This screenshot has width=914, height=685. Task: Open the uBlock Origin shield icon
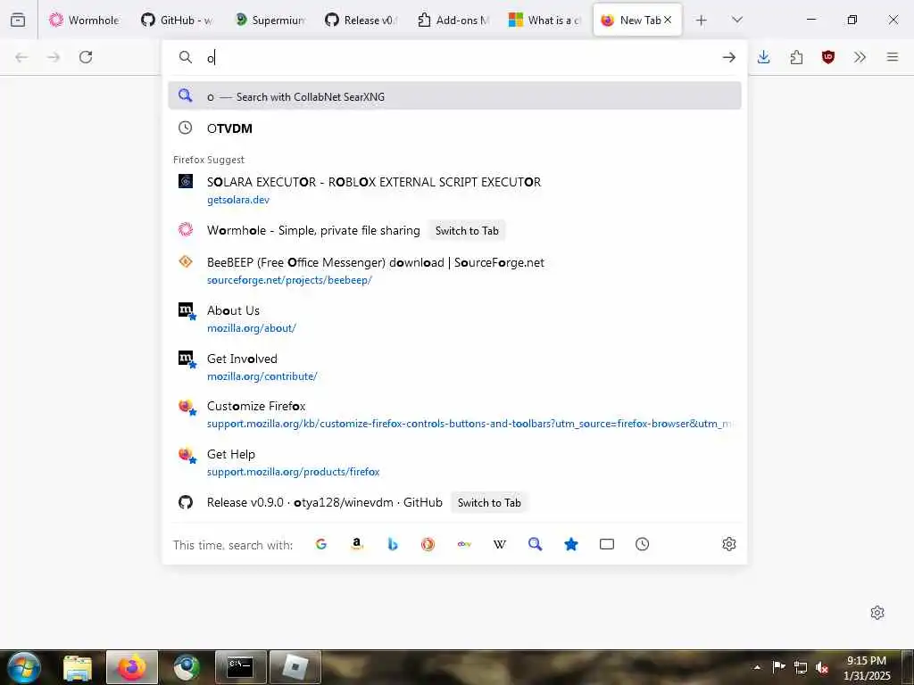pyautogui.click(x=828, y=57)
